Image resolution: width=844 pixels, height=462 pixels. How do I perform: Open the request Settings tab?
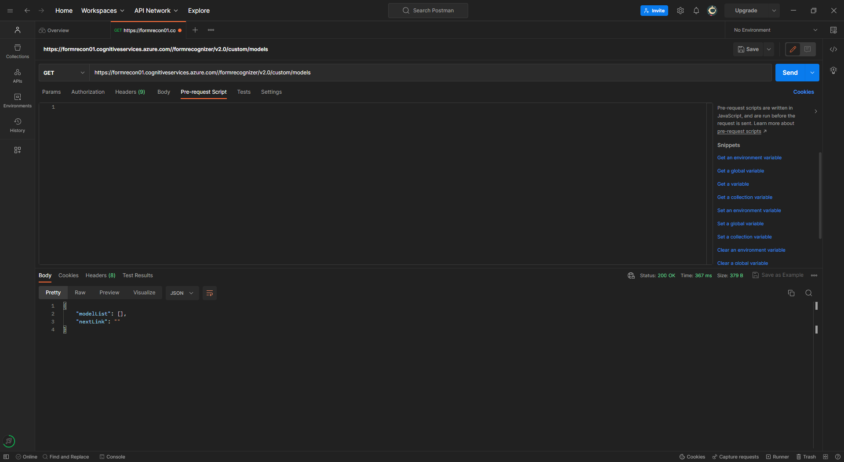pos(271,92)
